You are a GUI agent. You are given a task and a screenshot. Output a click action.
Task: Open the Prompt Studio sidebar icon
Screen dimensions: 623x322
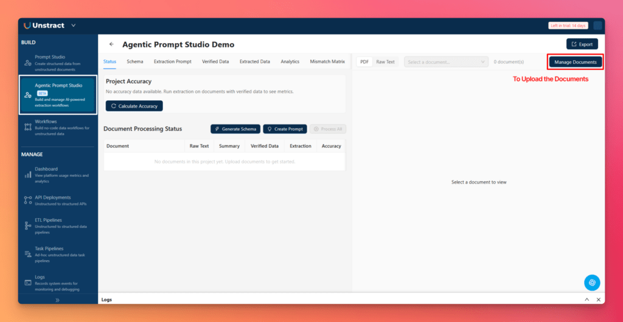(28, 63)
